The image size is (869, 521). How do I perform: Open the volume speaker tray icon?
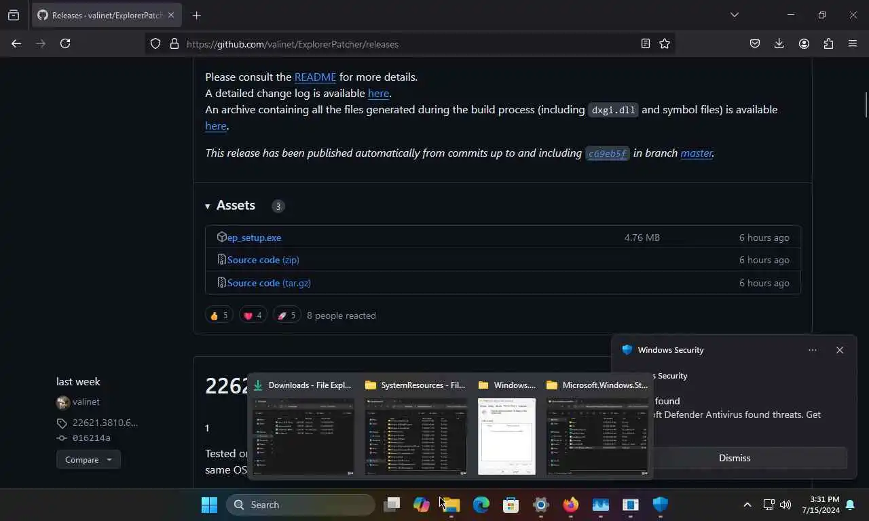785,505
